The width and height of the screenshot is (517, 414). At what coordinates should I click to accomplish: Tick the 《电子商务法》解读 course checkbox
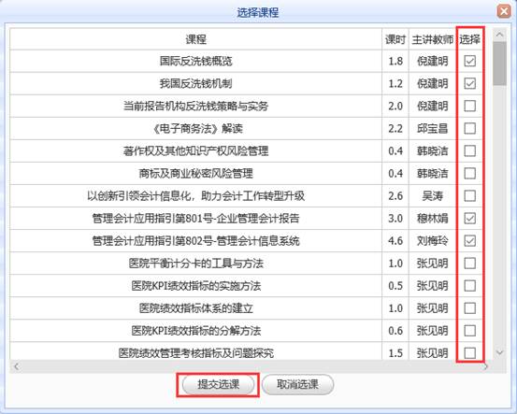(469, 128)
